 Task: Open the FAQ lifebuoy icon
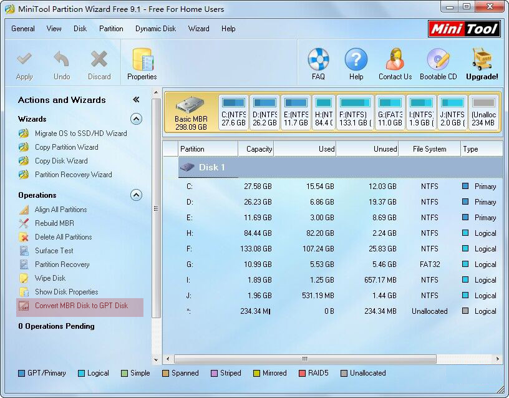(x=318, y=61)
